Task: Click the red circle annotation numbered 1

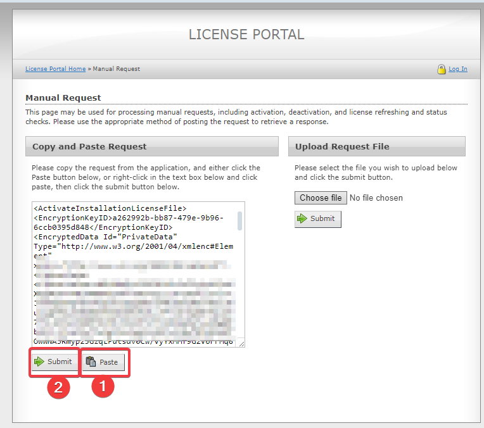Action: [103, 387]
